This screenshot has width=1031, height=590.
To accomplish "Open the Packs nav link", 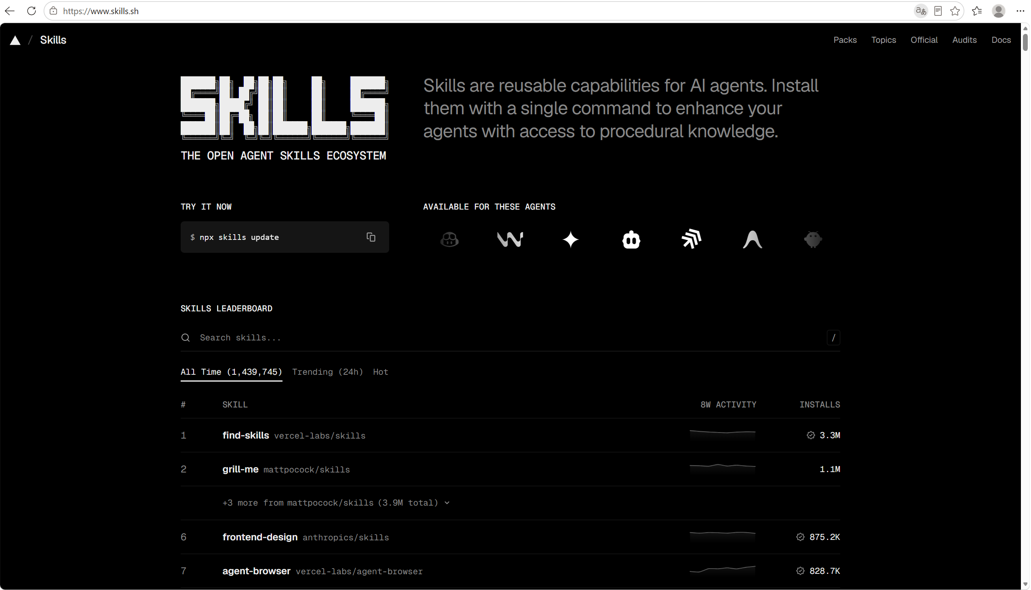I will (x=845, y=40).
